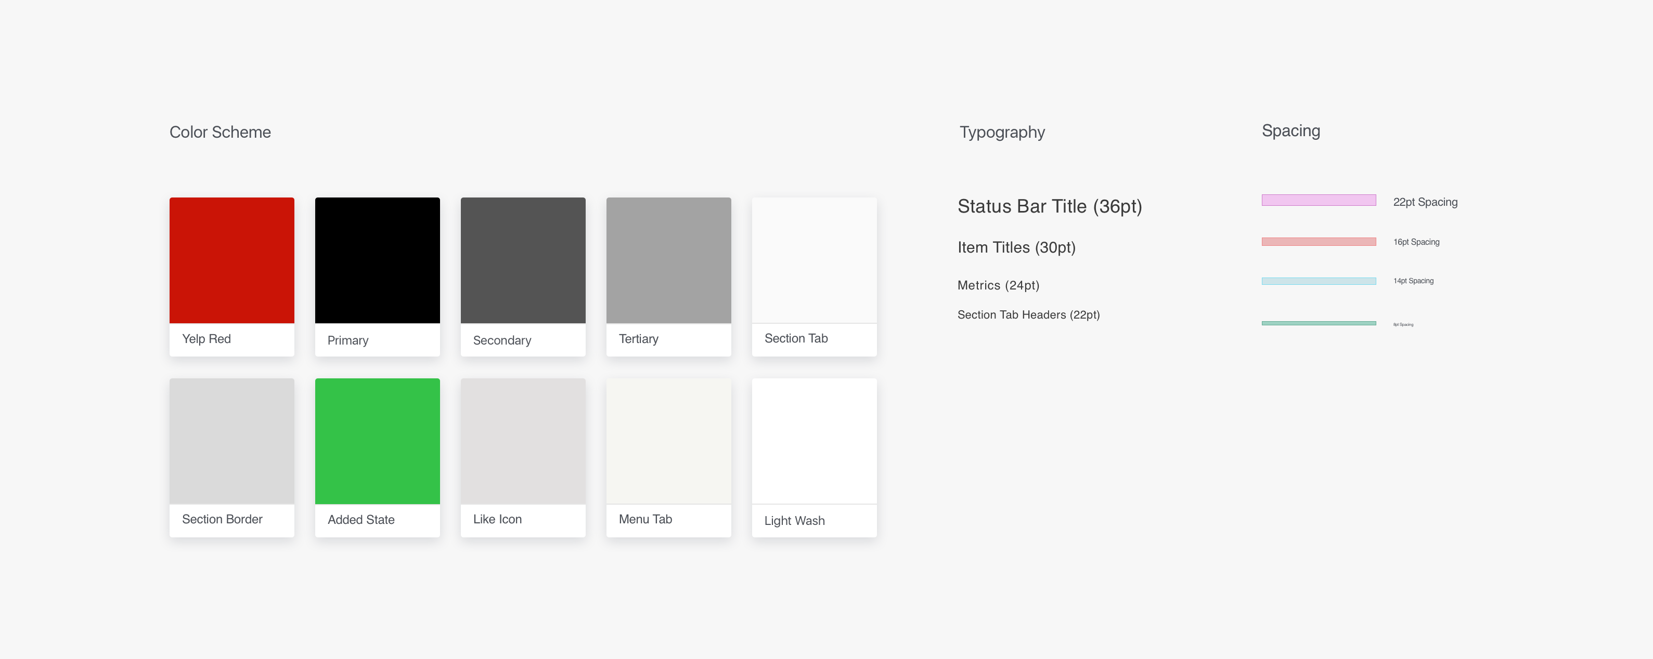
Task: Click the Typography heading
Action: coord(1002,132)
